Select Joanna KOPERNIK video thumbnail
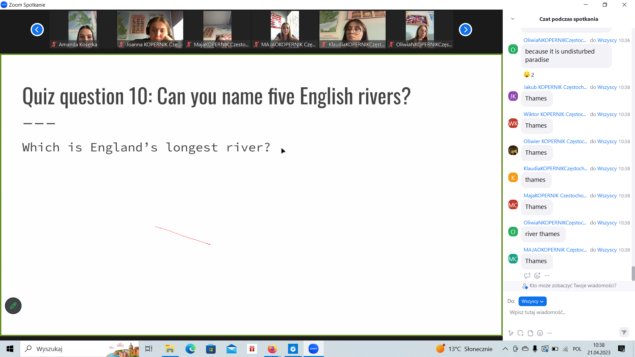The image size is (635, 357). (150, 29)
